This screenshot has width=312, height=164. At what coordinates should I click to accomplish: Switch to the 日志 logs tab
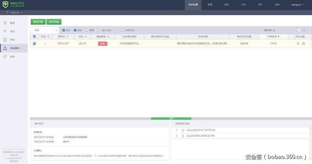pos(243,5)
